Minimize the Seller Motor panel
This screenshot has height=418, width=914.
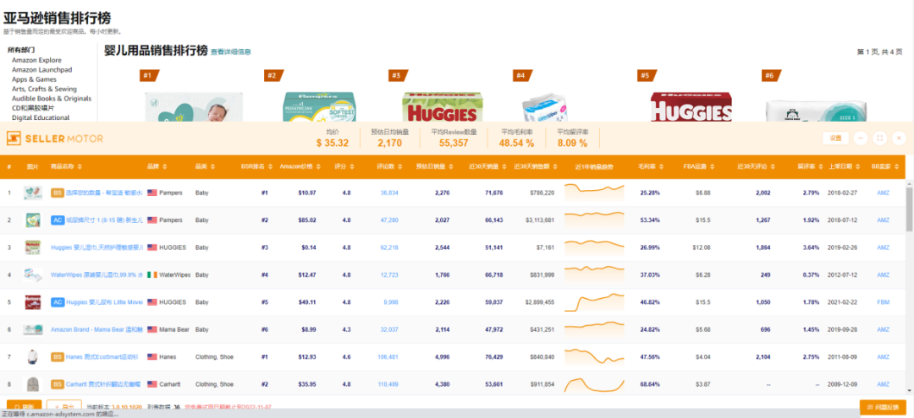(861, 138)
